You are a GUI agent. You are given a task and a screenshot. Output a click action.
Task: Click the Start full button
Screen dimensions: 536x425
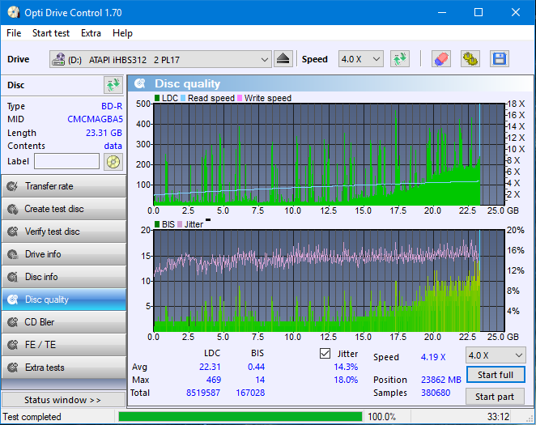[x=496, y=375]
